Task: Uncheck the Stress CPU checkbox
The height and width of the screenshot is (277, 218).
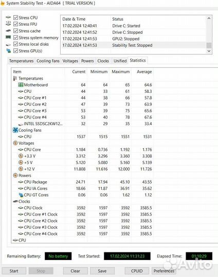Action: 15,17
